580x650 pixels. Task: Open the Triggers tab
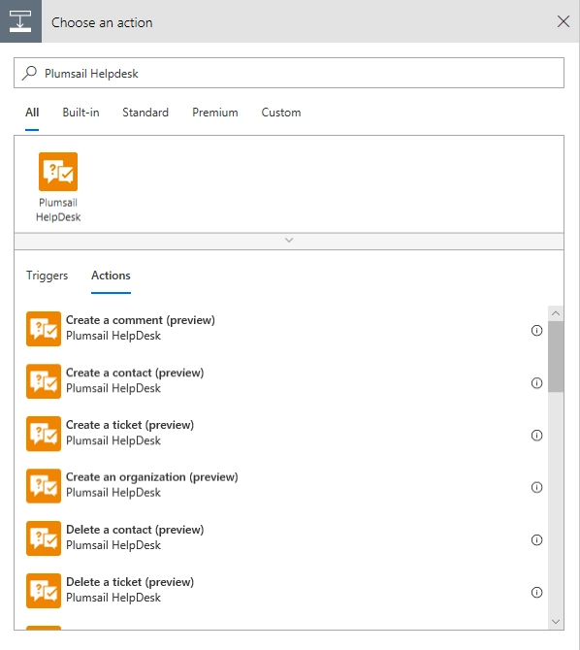tap(47, 276)
